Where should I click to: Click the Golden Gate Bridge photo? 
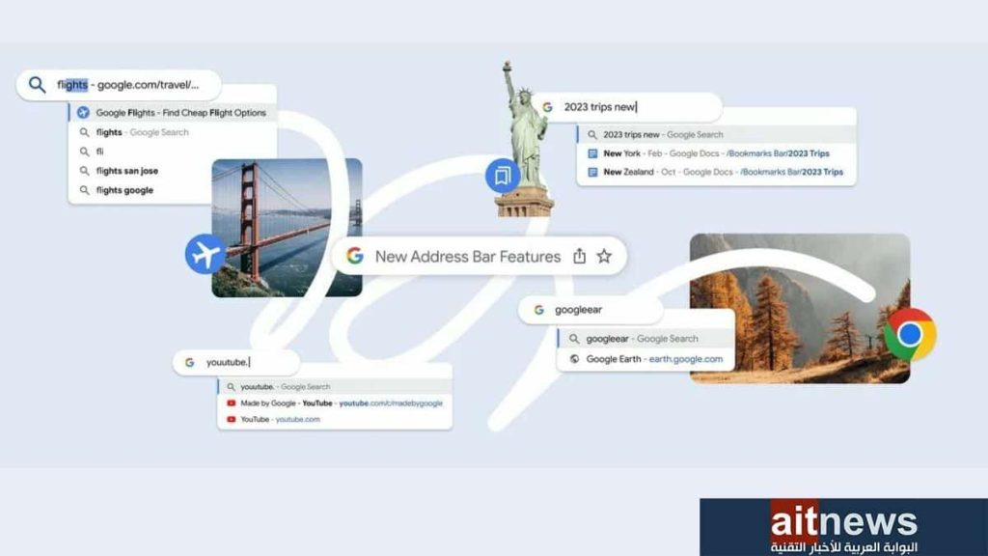(x=287, y=228)
